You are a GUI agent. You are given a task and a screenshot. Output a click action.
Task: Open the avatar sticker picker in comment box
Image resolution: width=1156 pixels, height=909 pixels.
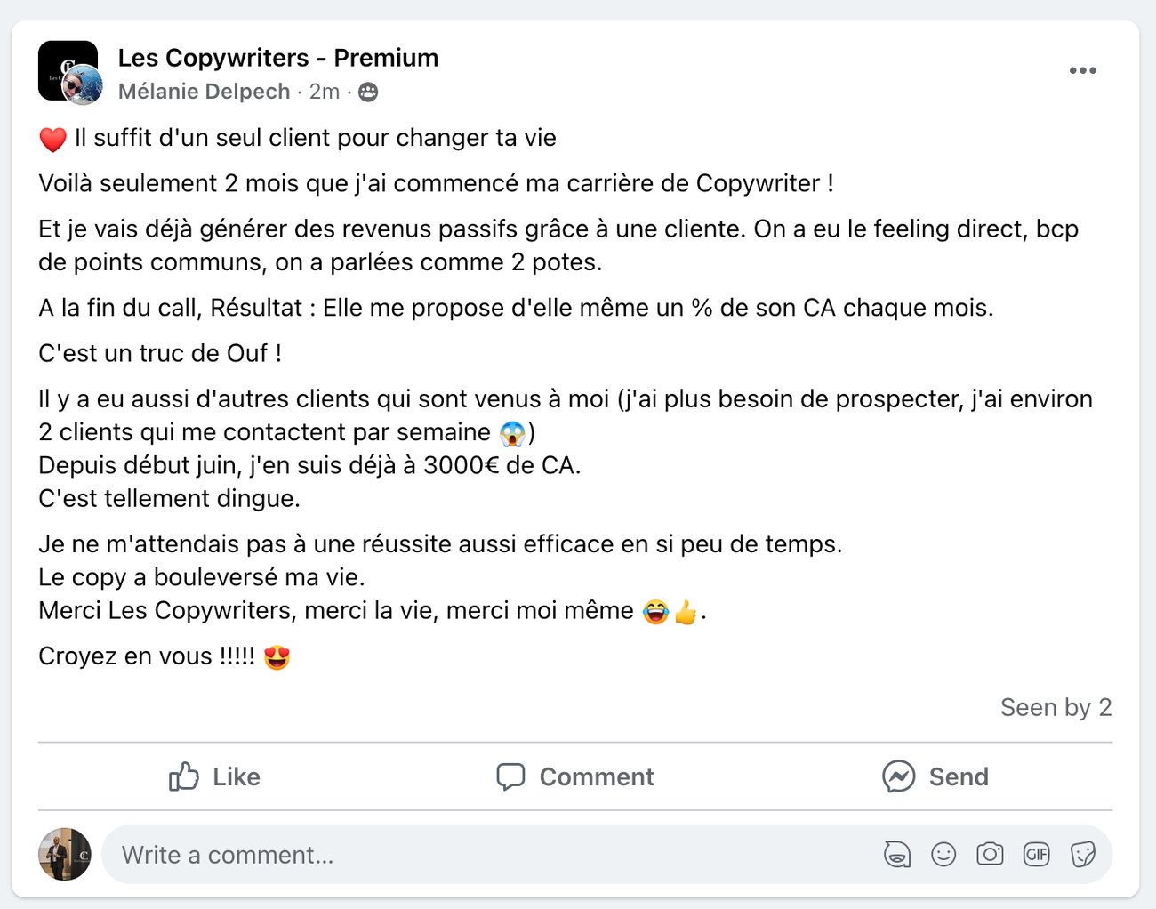(x=897, y=855)
